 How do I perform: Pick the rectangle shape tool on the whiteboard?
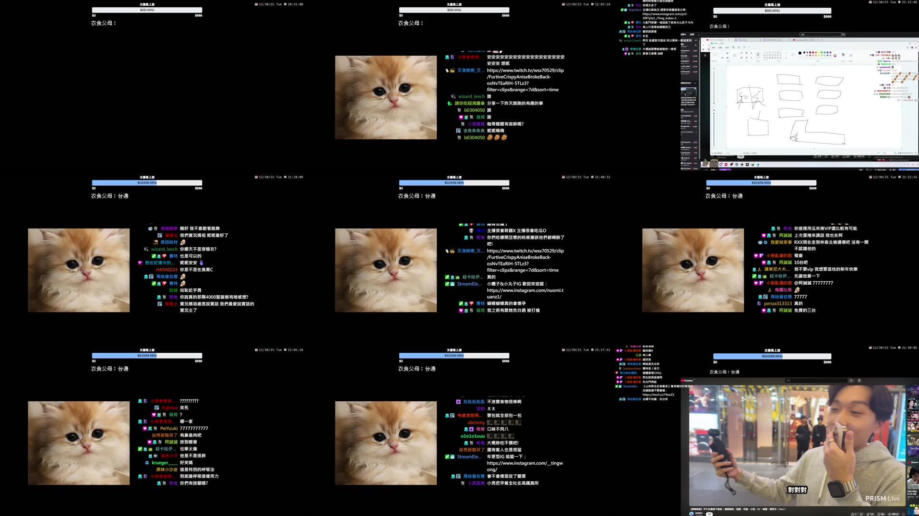[x=775, y=53]
